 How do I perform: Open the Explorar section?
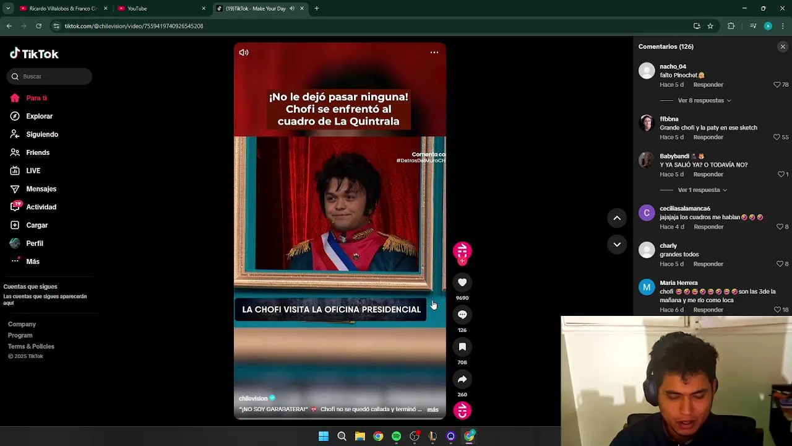coord(31,116)
